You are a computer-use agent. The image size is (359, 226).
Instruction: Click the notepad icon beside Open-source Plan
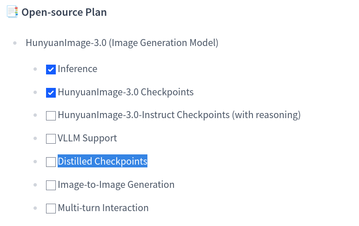click(x=13, y=12)
